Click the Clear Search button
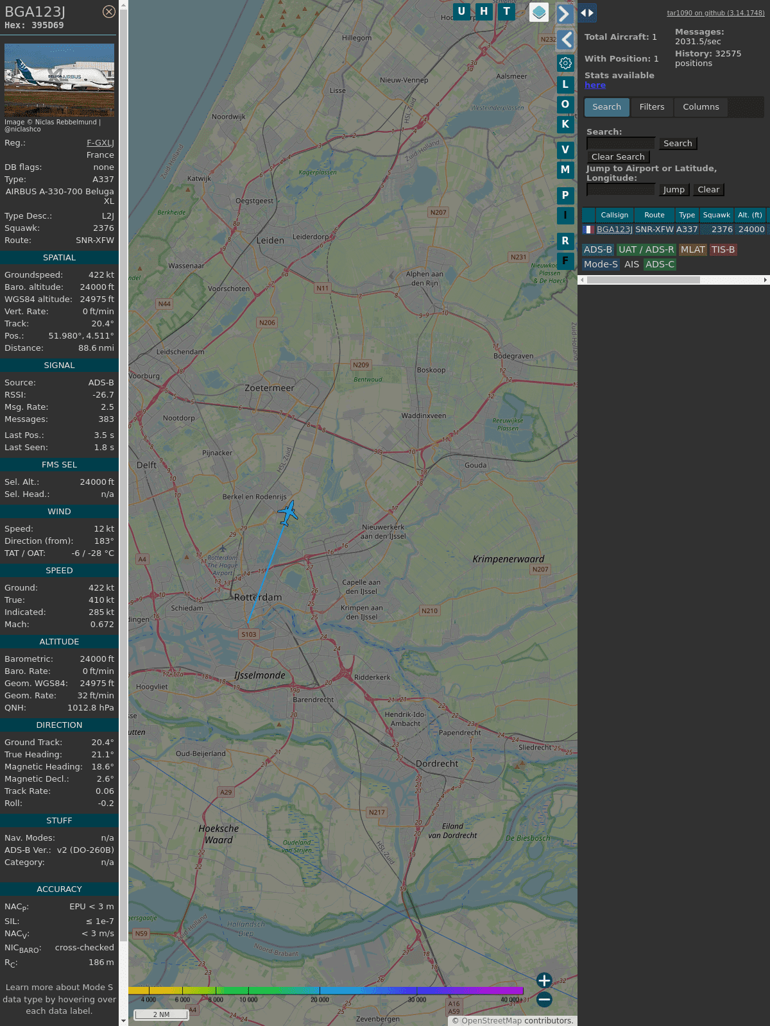 pyautogui.click(x=618, y=157)
